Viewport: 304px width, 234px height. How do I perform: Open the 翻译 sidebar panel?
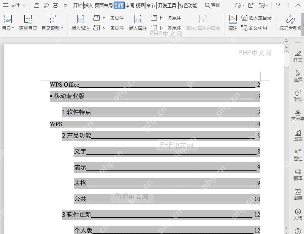pyautogui.click(x=298, y=175)
